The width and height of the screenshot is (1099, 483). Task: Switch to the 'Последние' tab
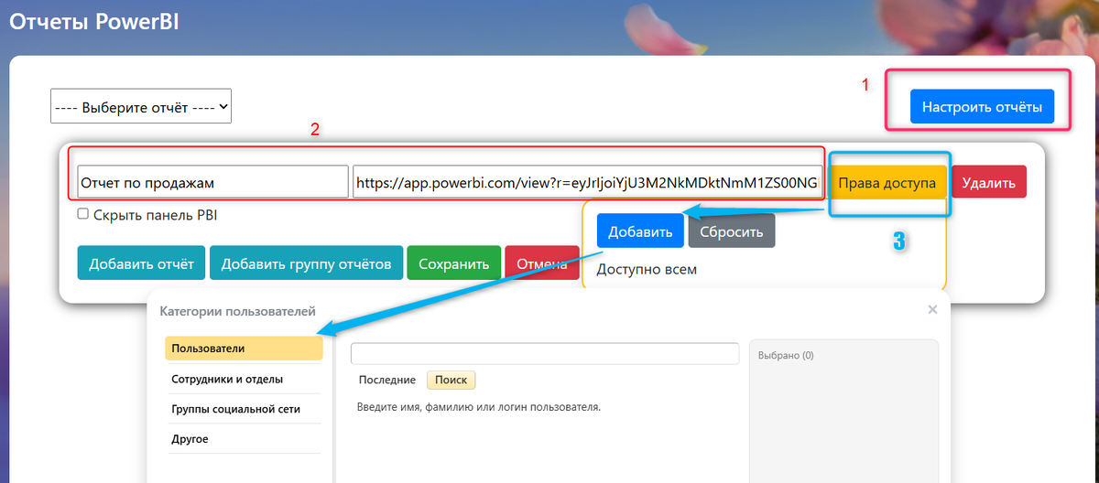(x=387, y=380)
